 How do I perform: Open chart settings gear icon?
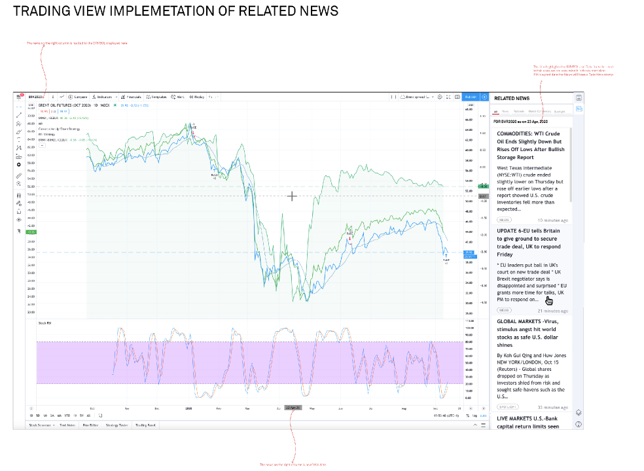point(439,97)
